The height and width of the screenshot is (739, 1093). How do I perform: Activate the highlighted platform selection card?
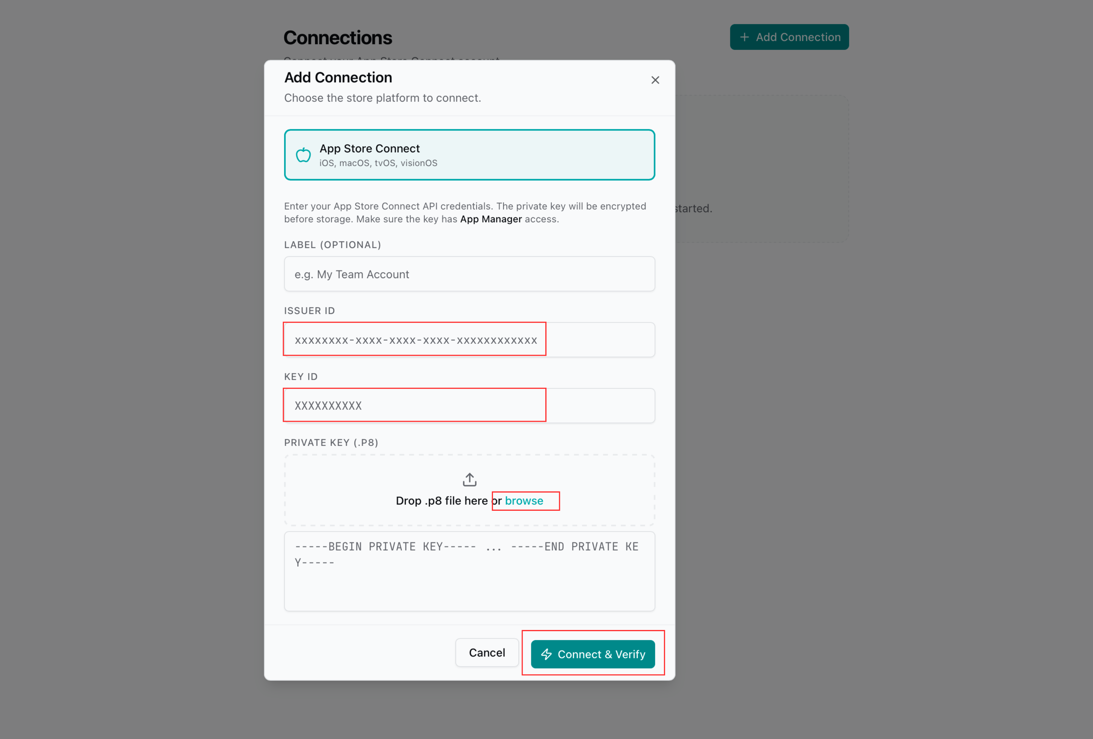coord(469,155)
